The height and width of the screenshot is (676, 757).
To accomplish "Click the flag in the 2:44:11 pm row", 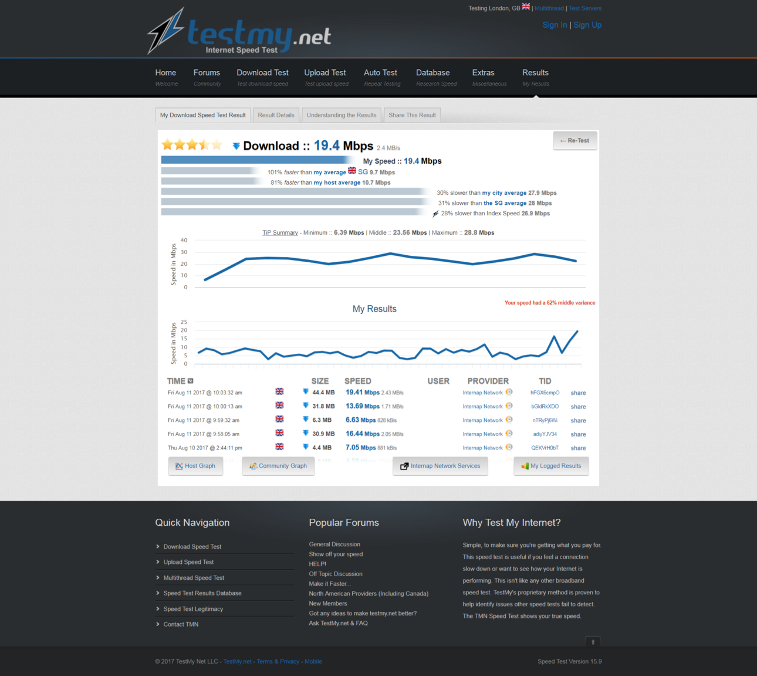I will point(279,447).
